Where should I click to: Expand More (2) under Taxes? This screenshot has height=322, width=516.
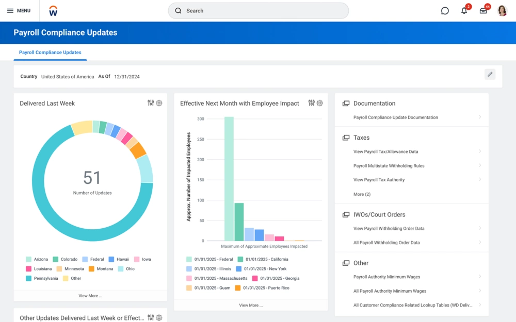coord(362,194)
